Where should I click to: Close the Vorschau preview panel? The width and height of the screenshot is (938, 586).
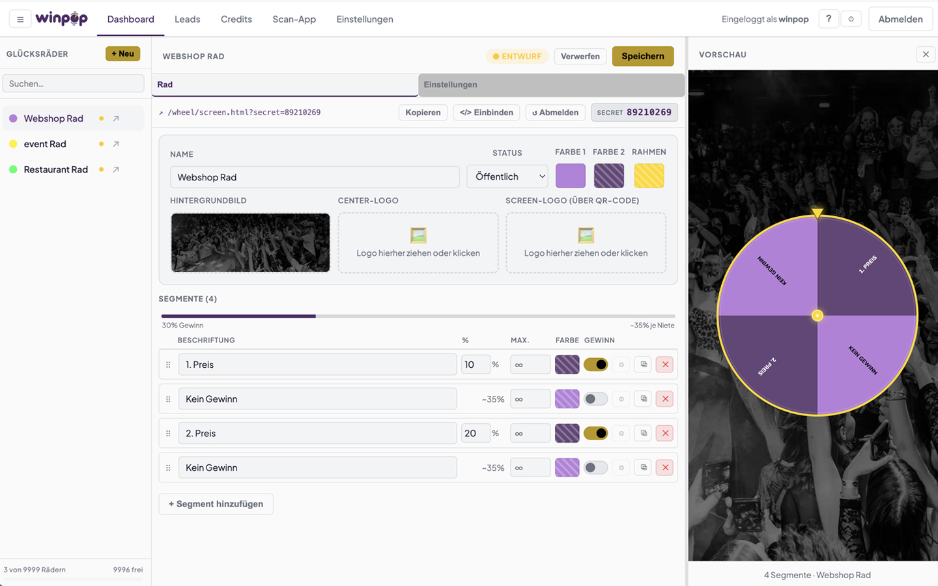point(925,55)
